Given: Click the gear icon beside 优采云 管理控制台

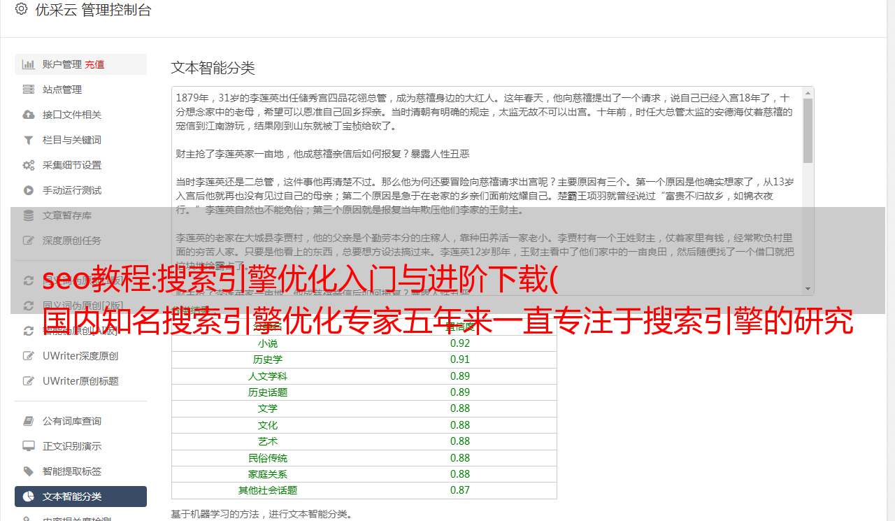Looking at the screenshot, I should (x=21, y=10).
